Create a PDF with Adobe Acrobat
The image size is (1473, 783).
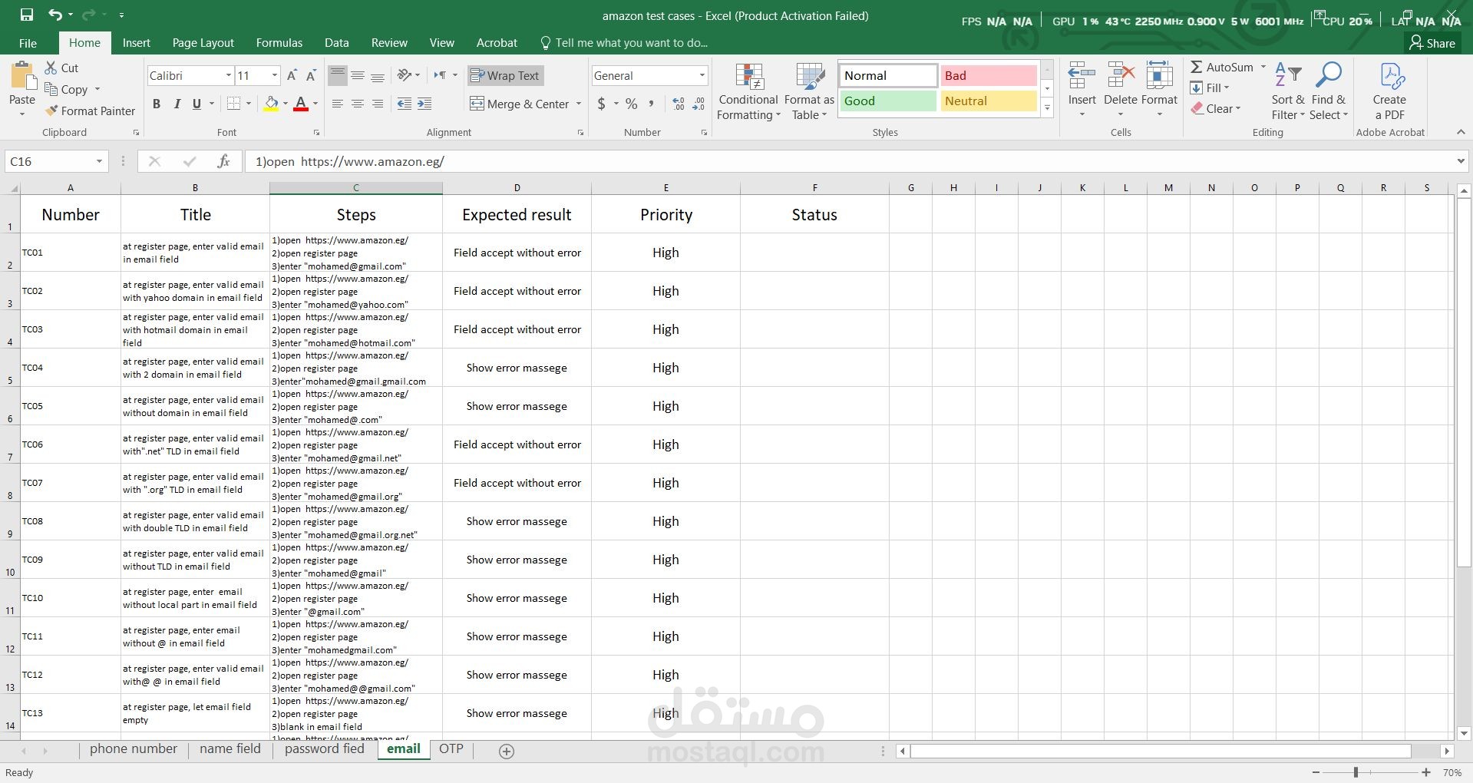[1389, 91]
